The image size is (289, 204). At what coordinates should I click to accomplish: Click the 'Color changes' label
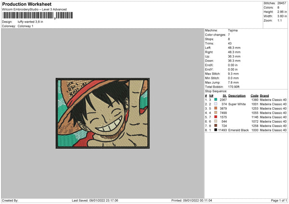[215, 35]
